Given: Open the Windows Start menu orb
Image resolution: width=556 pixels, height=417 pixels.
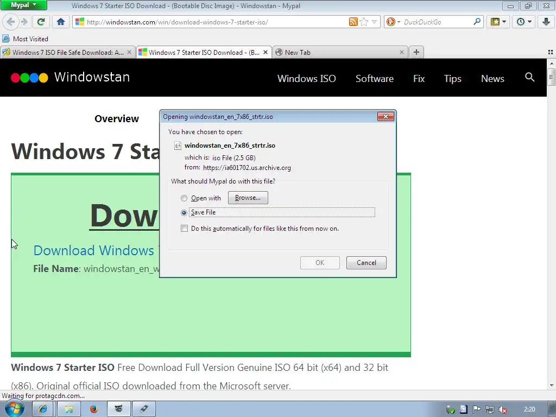Looking at the screenshot, I should coord(14,408).
